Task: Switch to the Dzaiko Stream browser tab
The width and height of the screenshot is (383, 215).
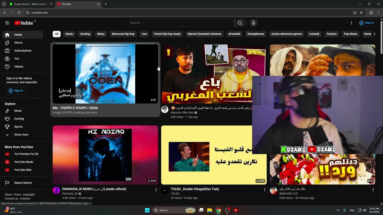Action: (x=31, y=4)
